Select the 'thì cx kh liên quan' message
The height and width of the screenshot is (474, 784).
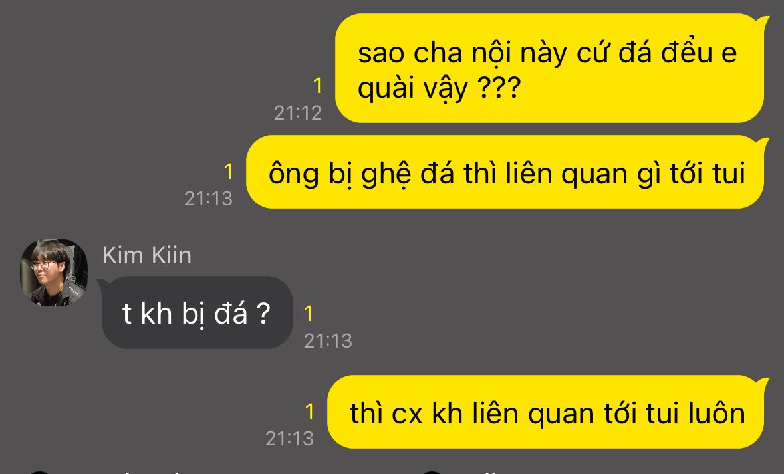tap(546, 412)
